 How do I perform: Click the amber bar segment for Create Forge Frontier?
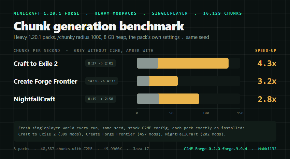pyautogui.click(x=163, y=81)
